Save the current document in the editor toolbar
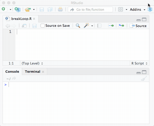The width and height of the screenshot is (154, 126). [x=34, y=26]
